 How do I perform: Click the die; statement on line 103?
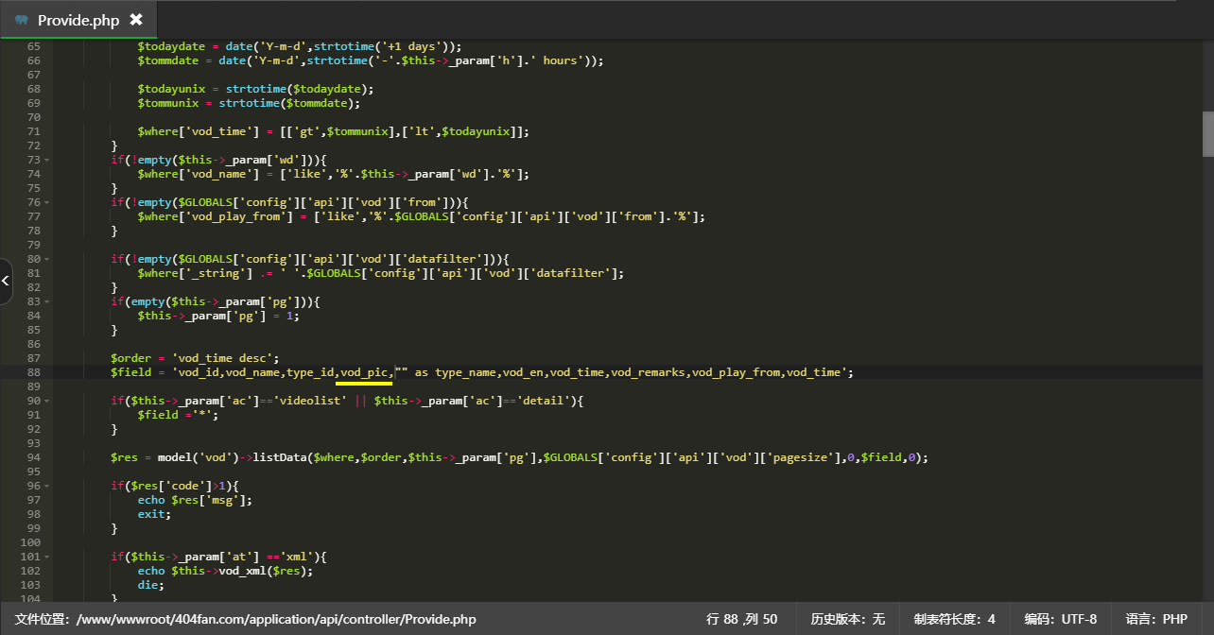tap(151, 585)
